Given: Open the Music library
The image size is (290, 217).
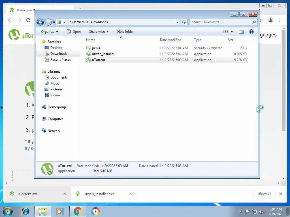Looking at the screenshot, I should (x=55, y=83).
